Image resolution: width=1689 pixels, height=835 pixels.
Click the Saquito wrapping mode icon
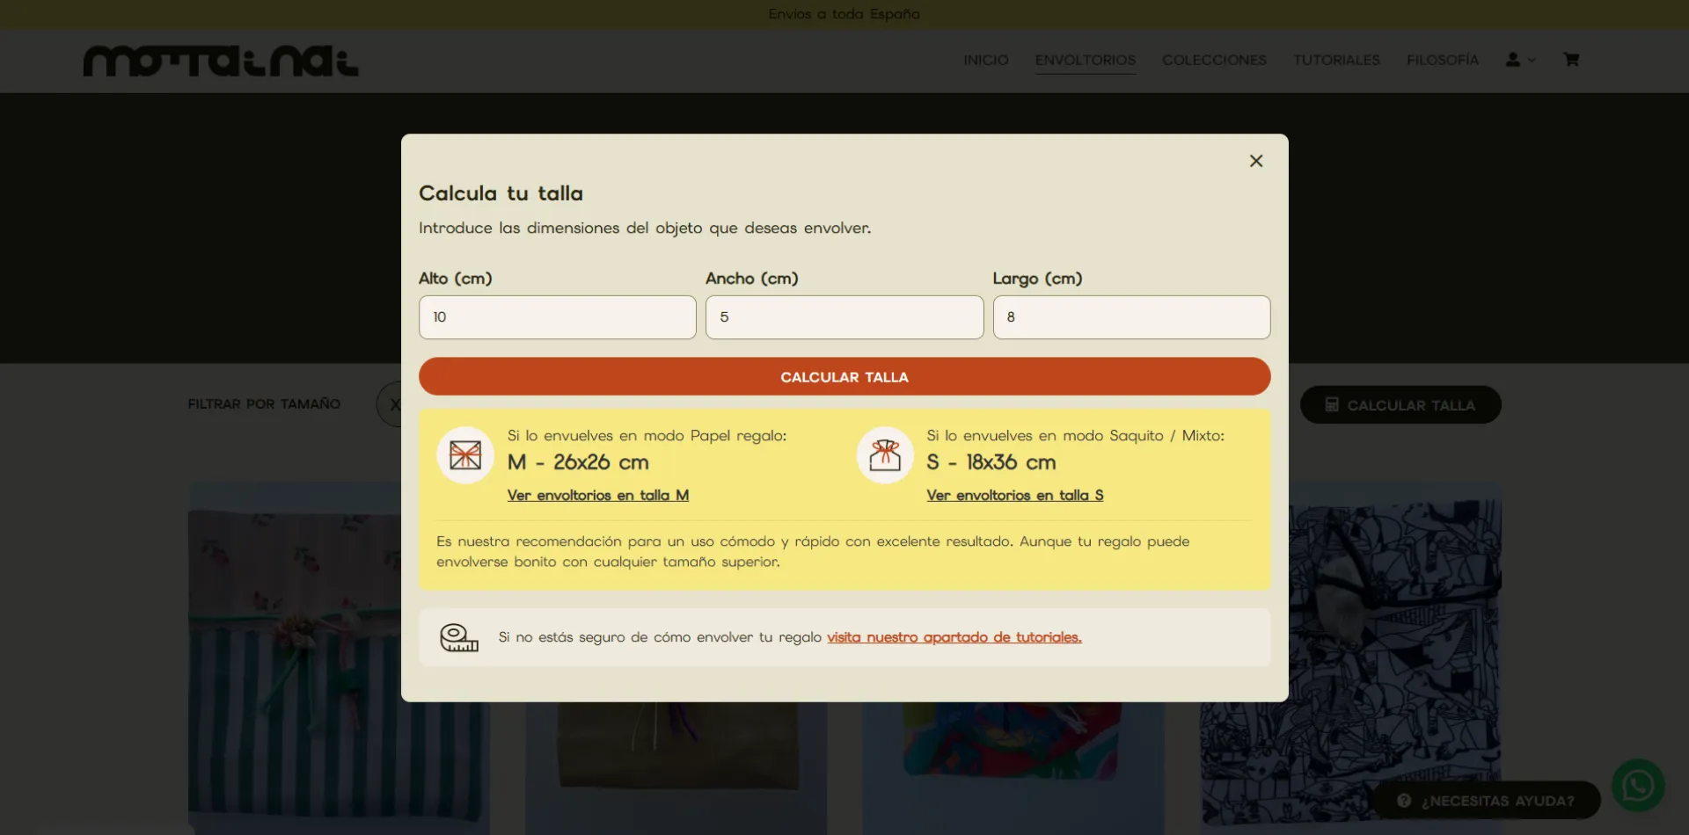(885, 455)
